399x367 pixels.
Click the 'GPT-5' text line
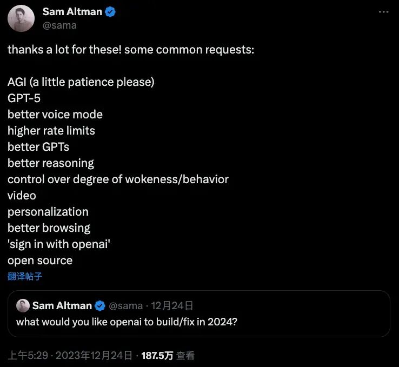click(x=24, y=98)
